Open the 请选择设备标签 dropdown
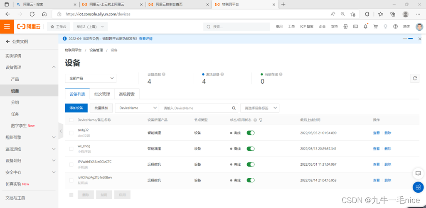 point(260,108)
